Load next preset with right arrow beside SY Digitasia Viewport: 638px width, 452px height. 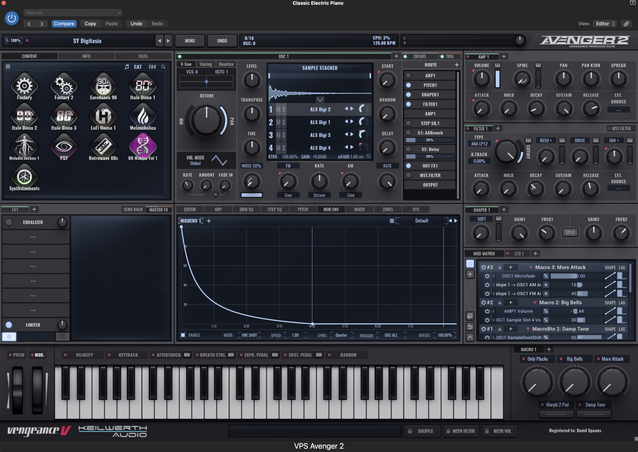click(x=168, y=40)
